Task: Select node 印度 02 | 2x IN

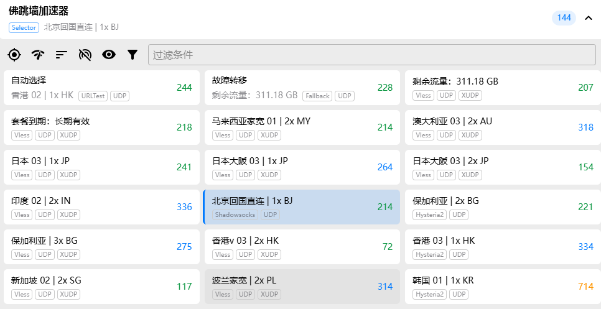Action: pos(101,207)
